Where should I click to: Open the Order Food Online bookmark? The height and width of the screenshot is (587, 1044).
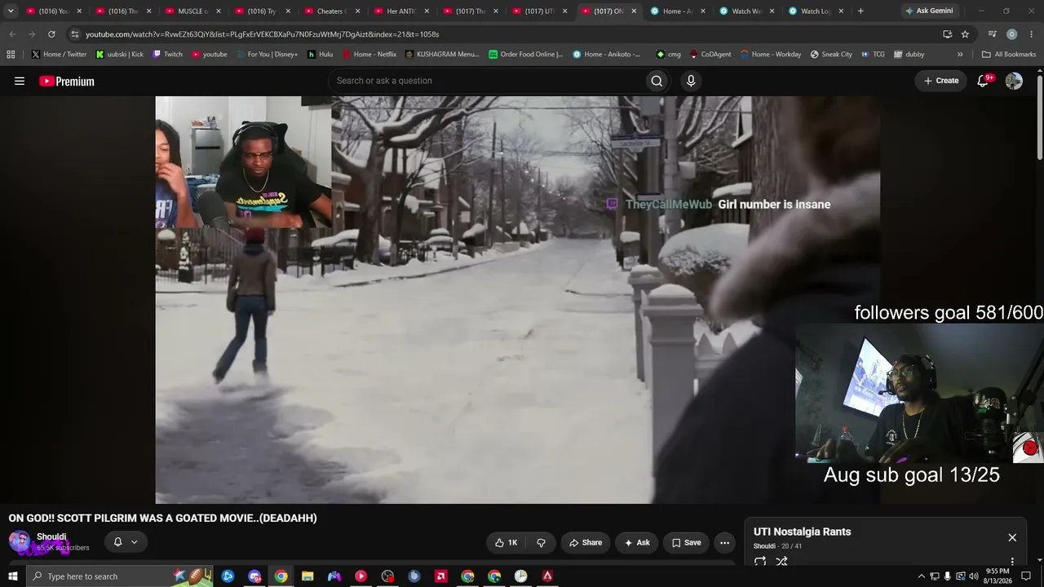(x=526, y=55)
